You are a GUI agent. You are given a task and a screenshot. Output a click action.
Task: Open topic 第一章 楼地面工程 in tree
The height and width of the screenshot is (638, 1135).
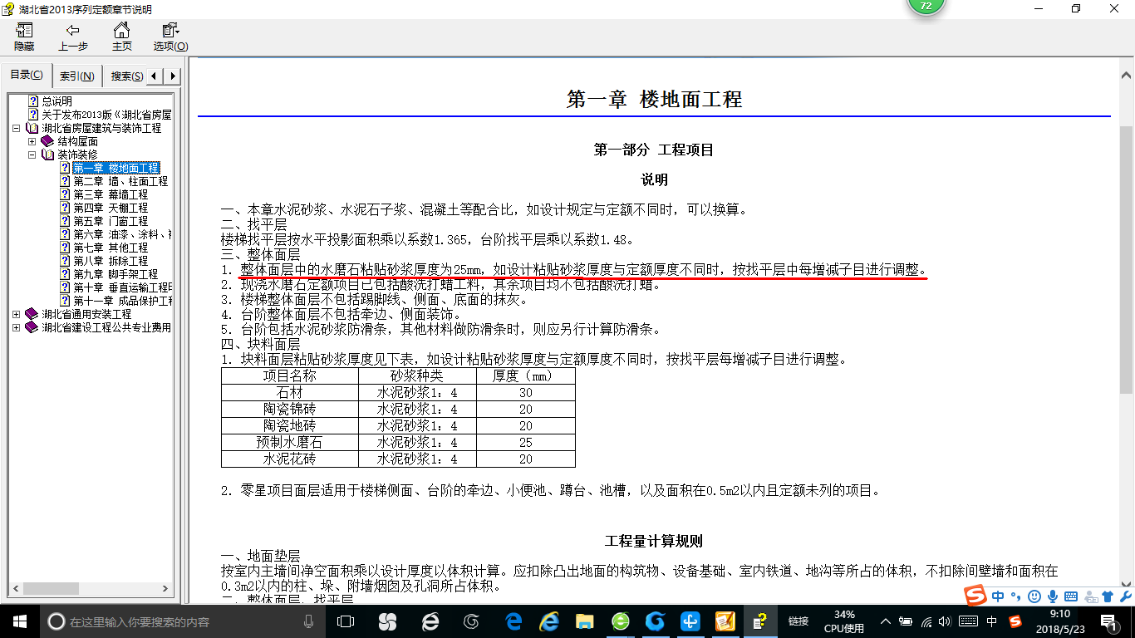point(115,168)
